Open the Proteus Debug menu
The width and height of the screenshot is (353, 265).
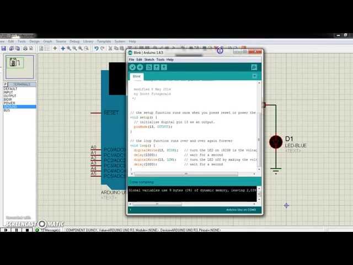click(x=74, y=41)
